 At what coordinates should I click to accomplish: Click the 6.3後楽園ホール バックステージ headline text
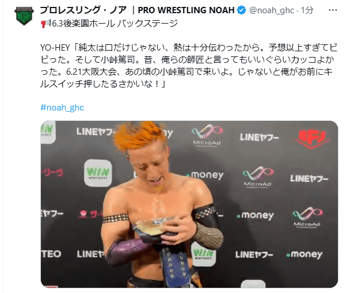115,24
